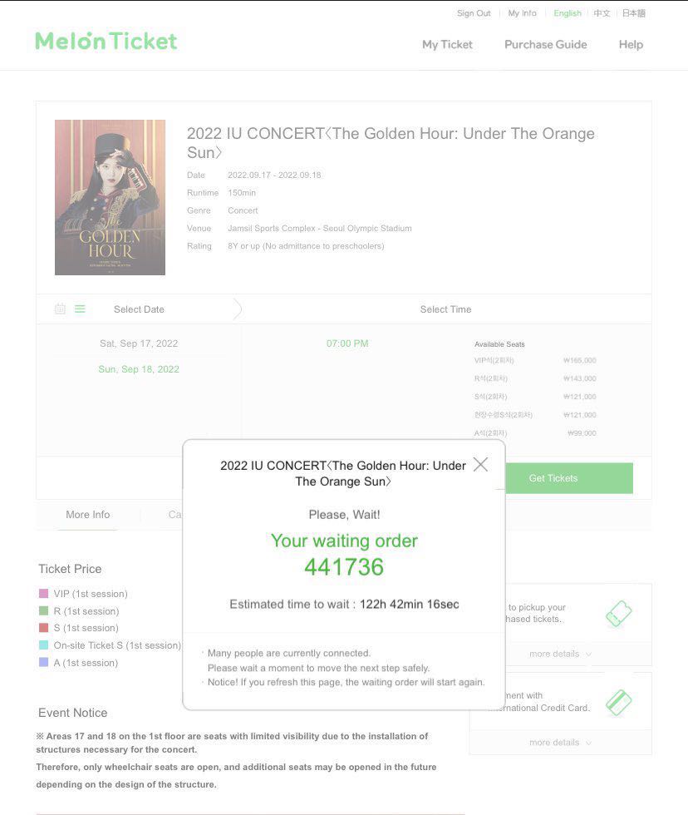Choose the 07:00 PM time slot

[347, 343]
